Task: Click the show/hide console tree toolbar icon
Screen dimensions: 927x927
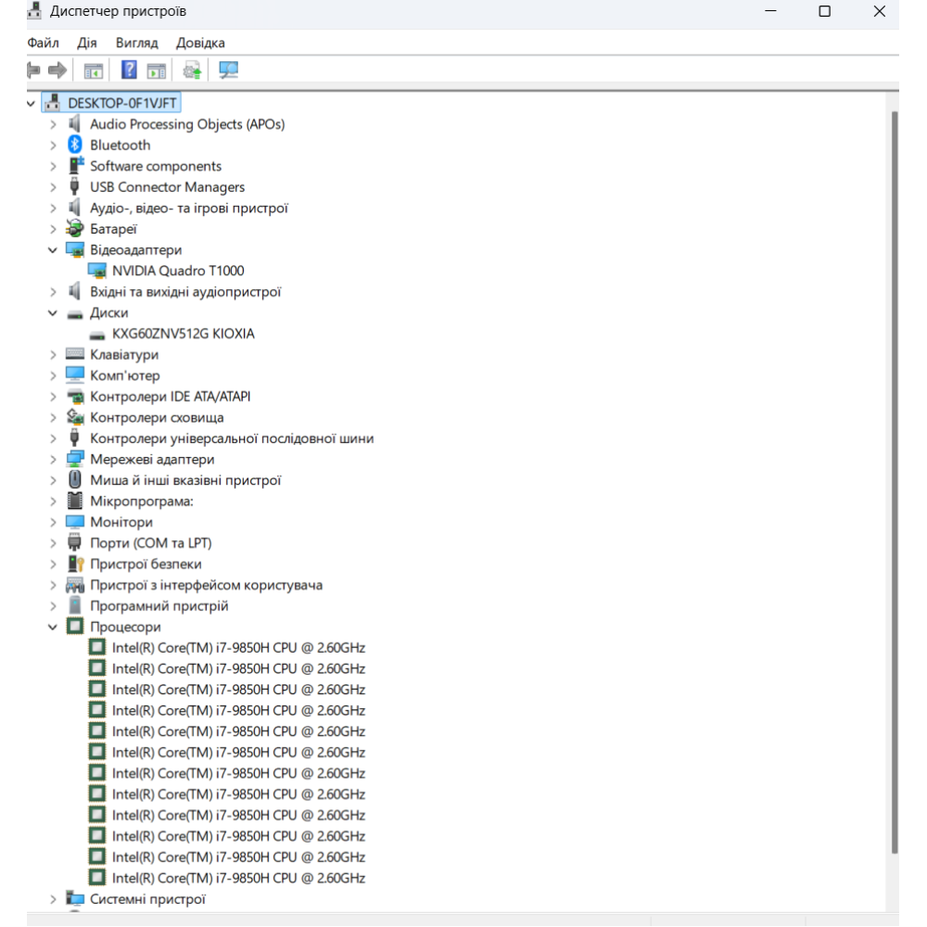Action: (93, 70)
